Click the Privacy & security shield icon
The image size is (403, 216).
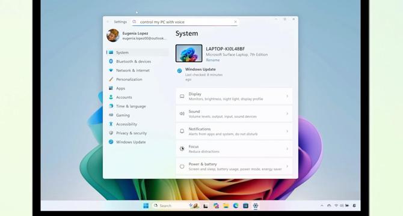click(111, 133)
